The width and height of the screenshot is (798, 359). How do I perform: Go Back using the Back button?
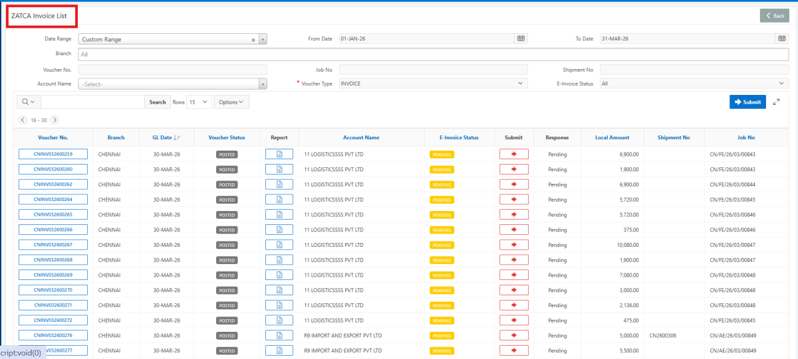point(775,15)
